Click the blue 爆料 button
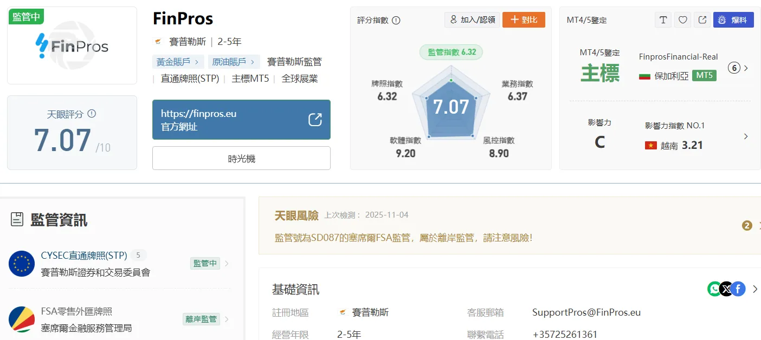The height and width of the screenshot is (340, 761). coord(733,20)
